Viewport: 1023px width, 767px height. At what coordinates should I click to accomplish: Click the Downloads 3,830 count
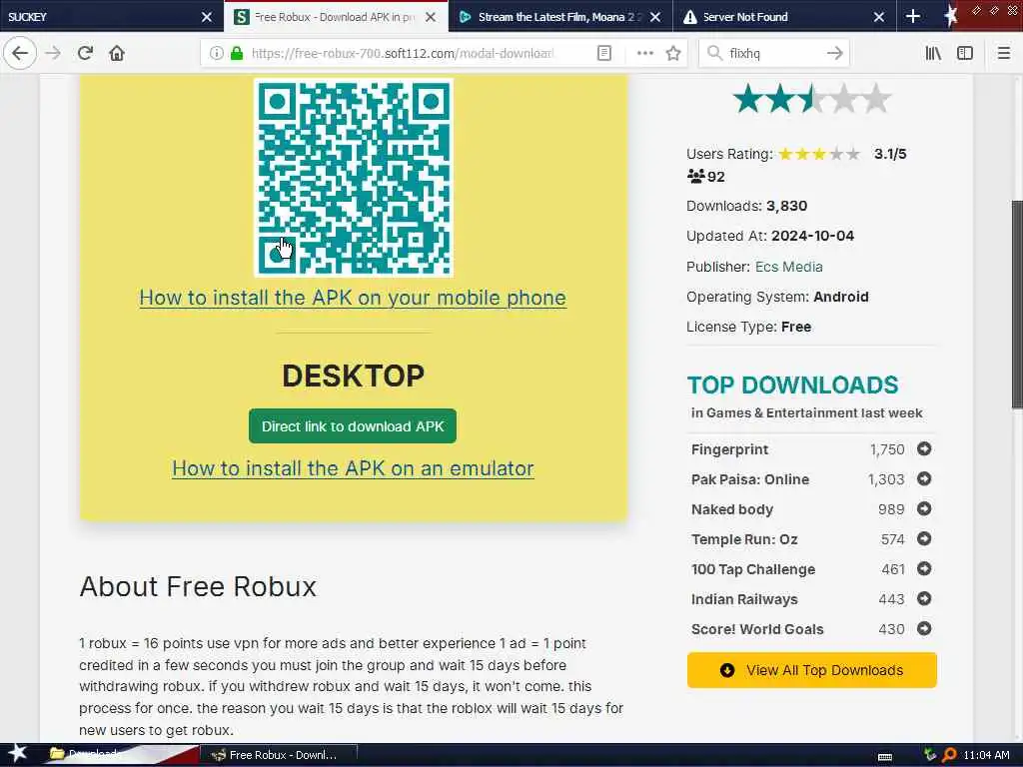746,206
